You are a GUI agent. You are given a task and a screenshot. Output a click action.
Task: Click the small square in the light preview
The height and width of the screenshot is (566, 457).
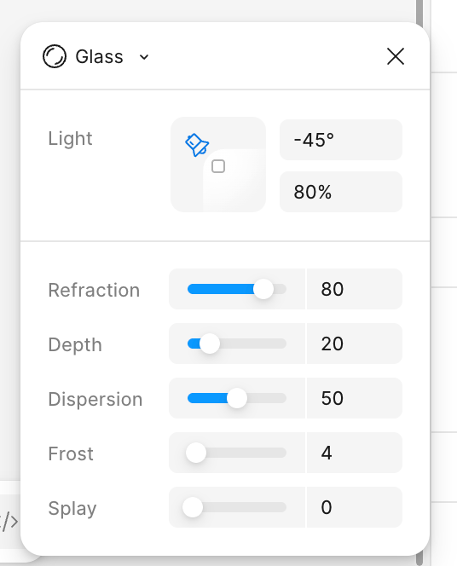pos(218,166)
